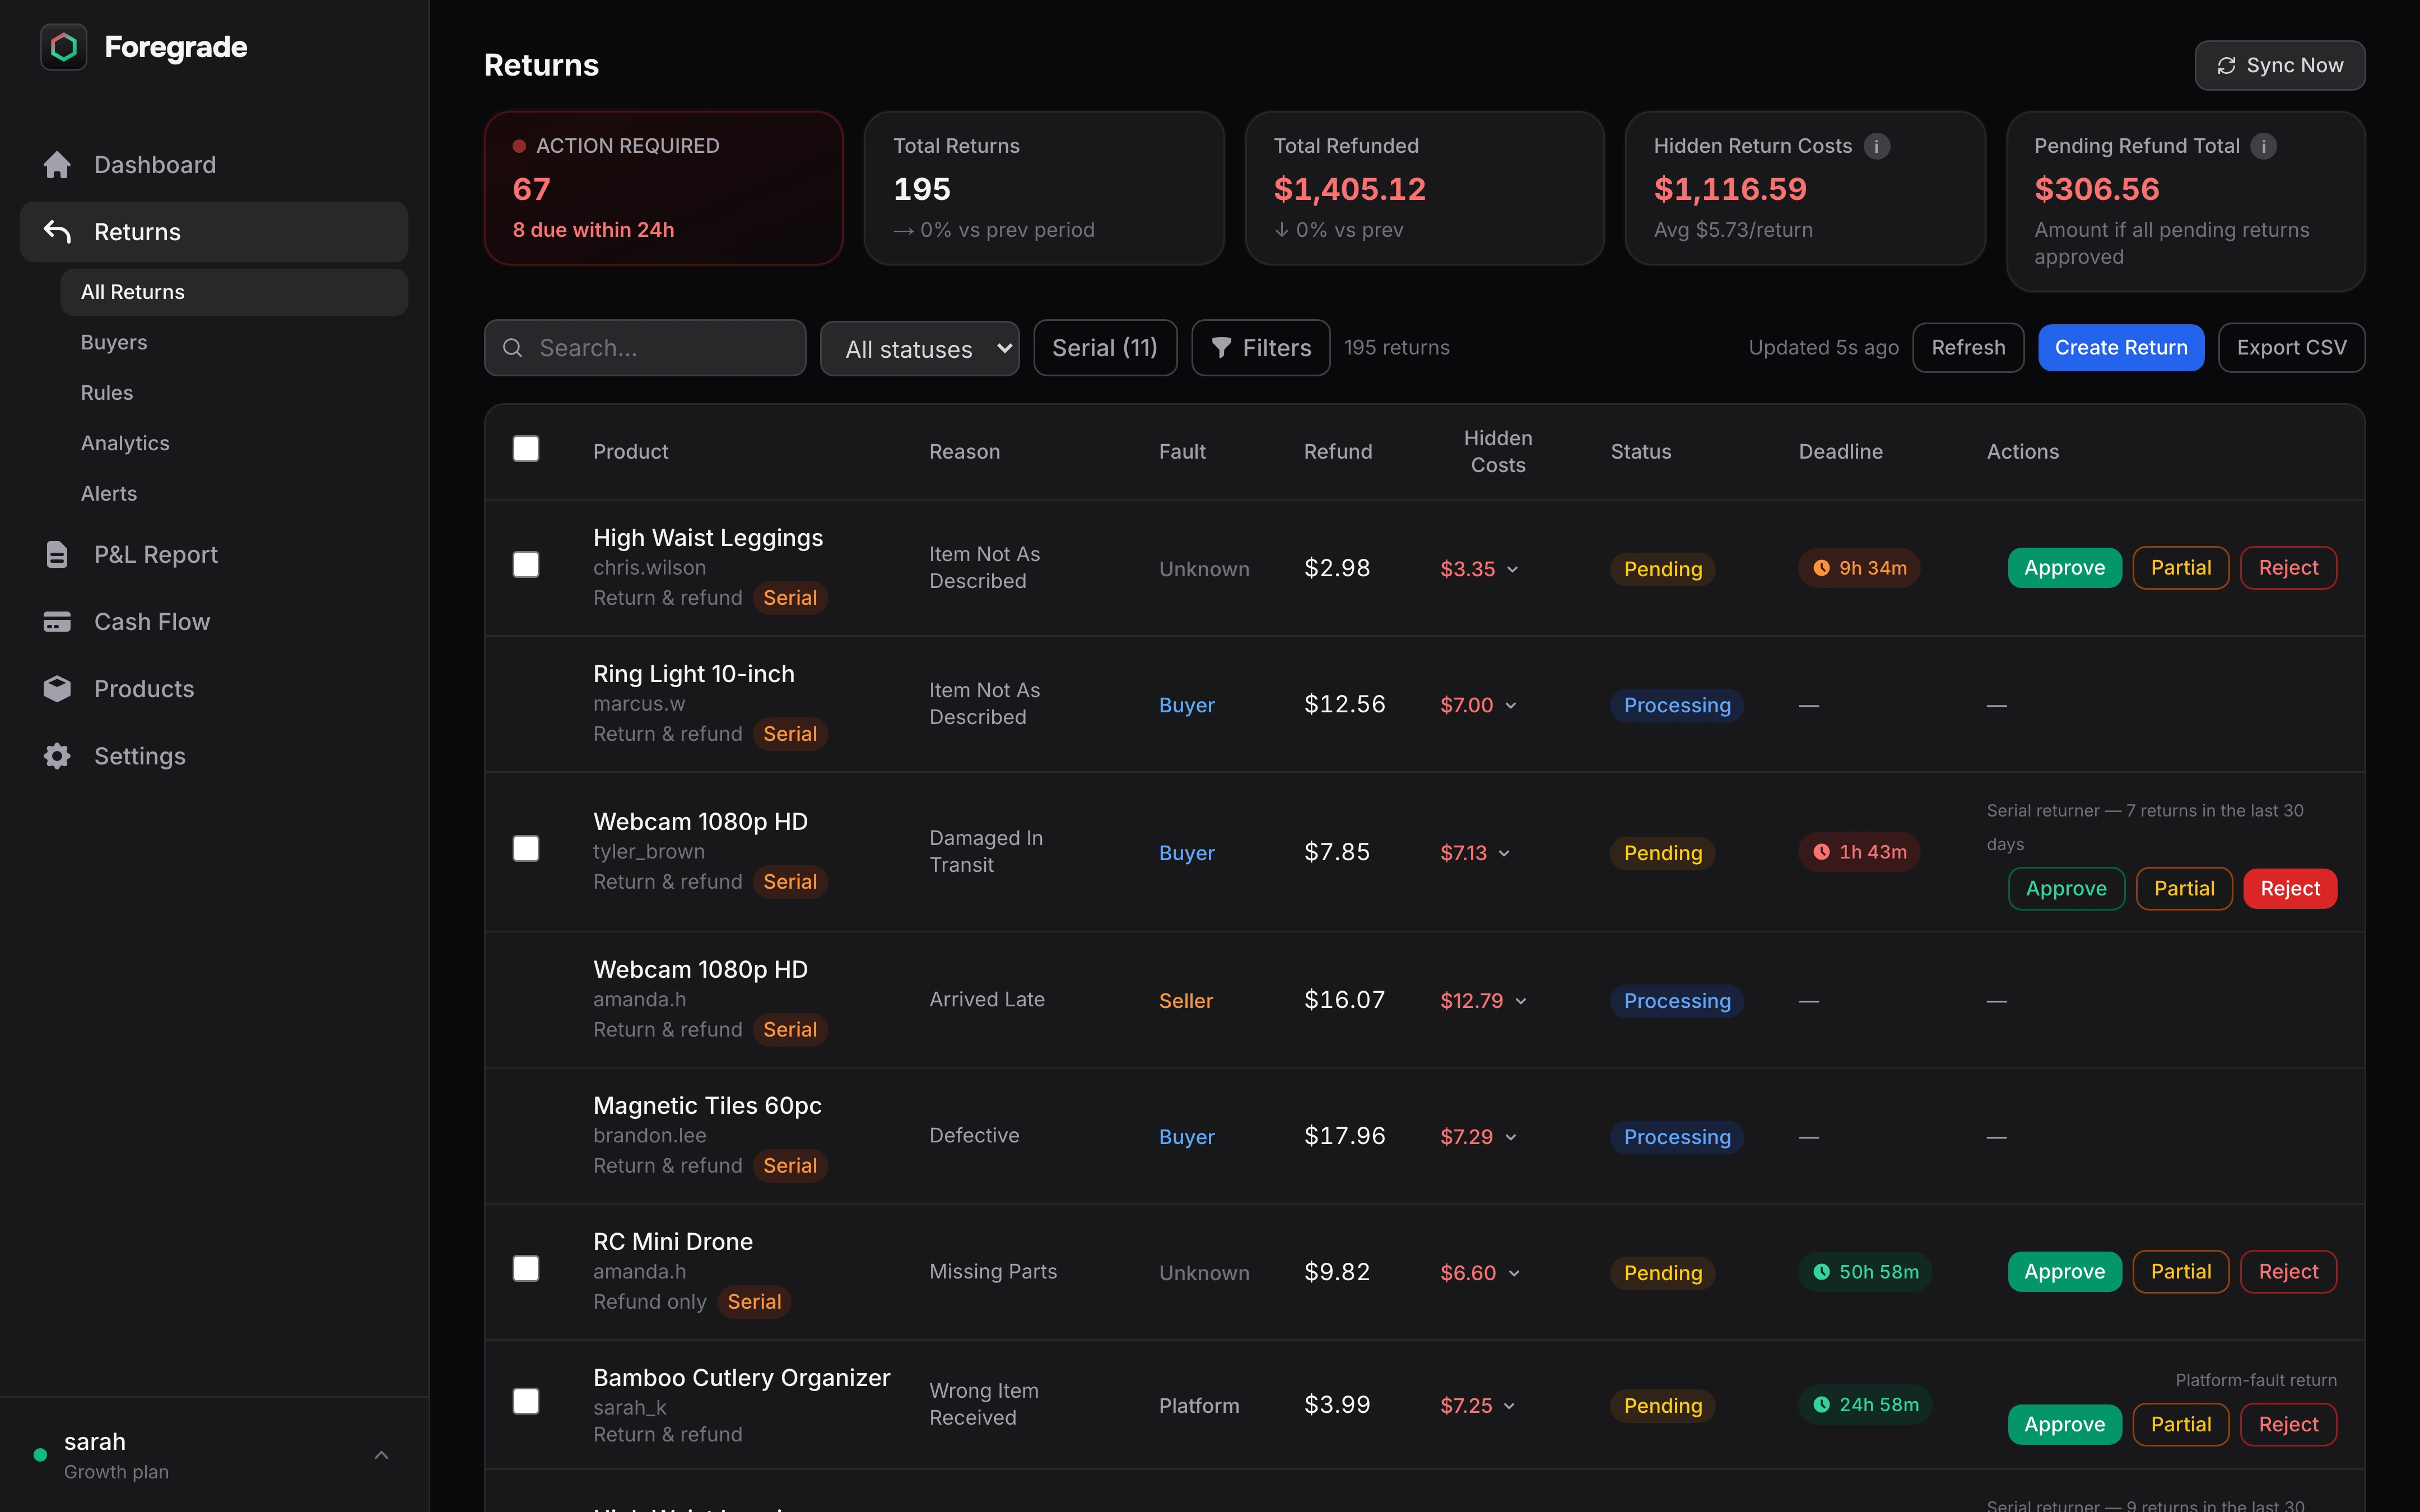Click the blue Create Return button
The height and width of the screenshot is (1512, 2420).
click(2120, 348)
